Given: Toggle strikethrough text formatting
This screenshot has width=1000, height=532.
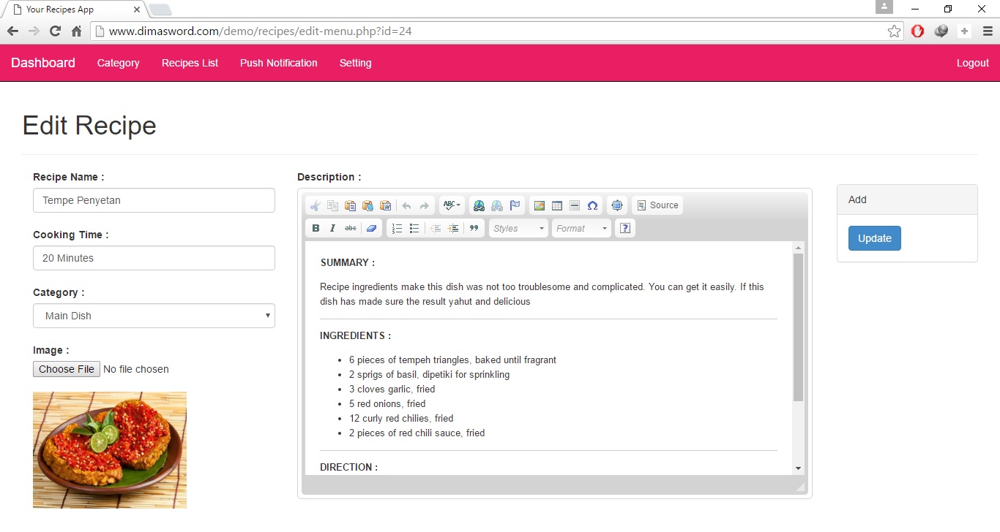Looking at the screenshot, I should [351, 229].
